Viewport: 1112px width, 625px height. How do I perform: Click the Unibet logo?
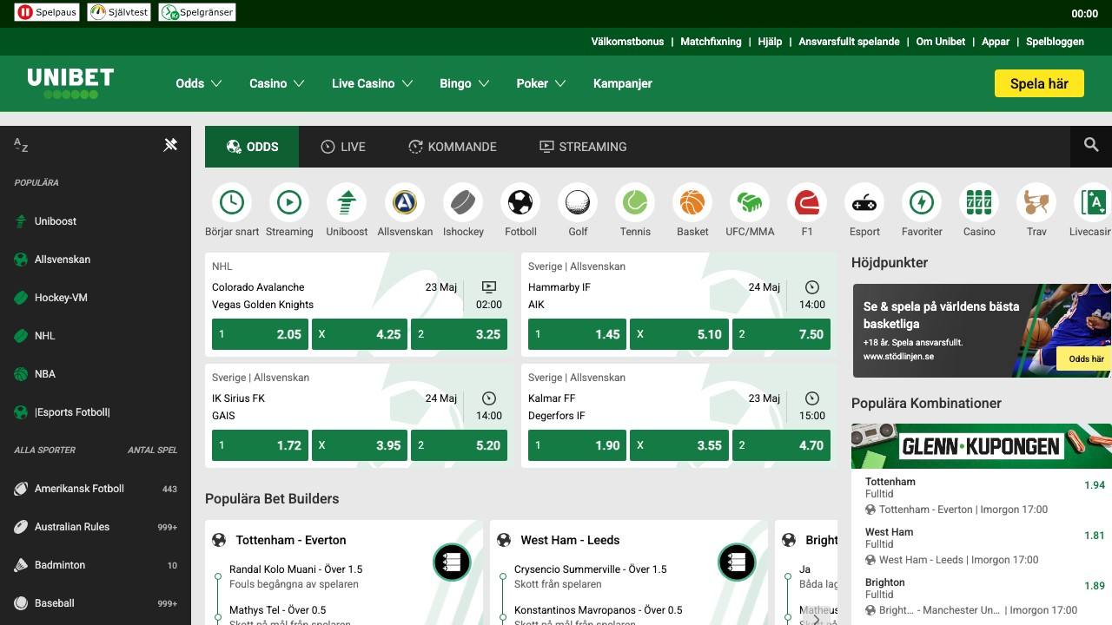[x=70, y=83]
